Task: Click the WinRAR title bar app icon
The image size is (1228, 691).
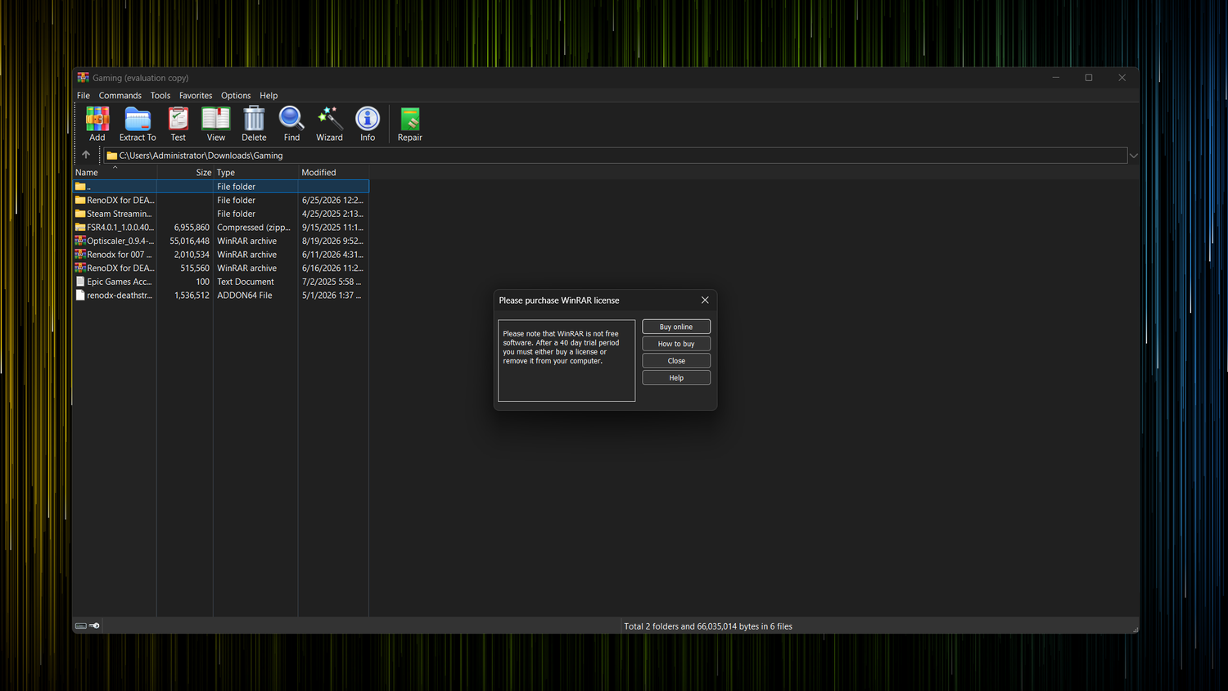Action: [83, 78]
